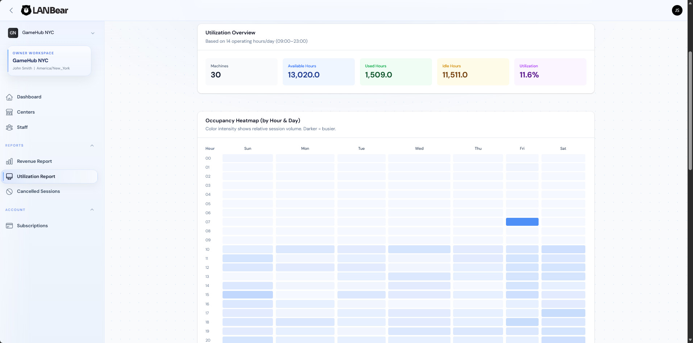Click the Tue column header
This screenshot has width=693, height=343.
361,149
